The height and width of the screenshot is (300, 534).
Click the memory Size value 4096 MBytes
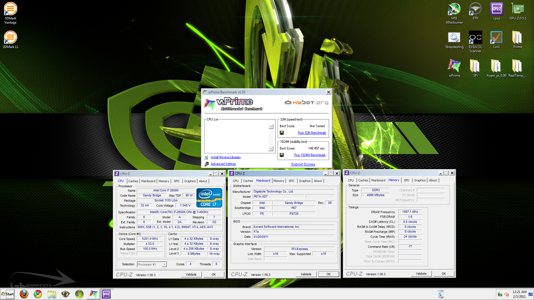375,195
